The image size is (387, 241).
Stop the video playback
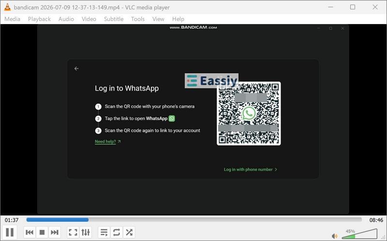[42, 232]
